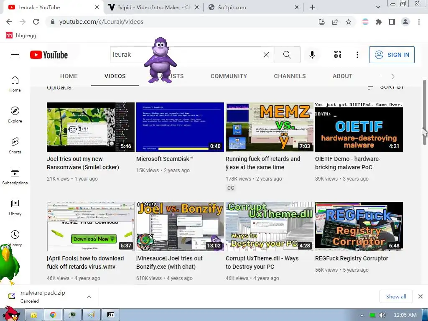Expand the malware pack.zip download options
Image resolution: width=428 pixels, height=321 pixels.
tap(89, 297)
